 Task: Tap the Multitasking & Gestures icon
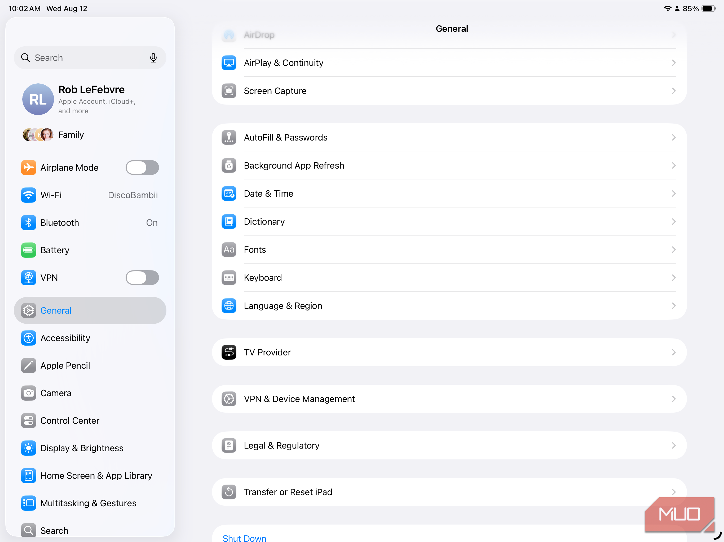[x=28, y=503]
